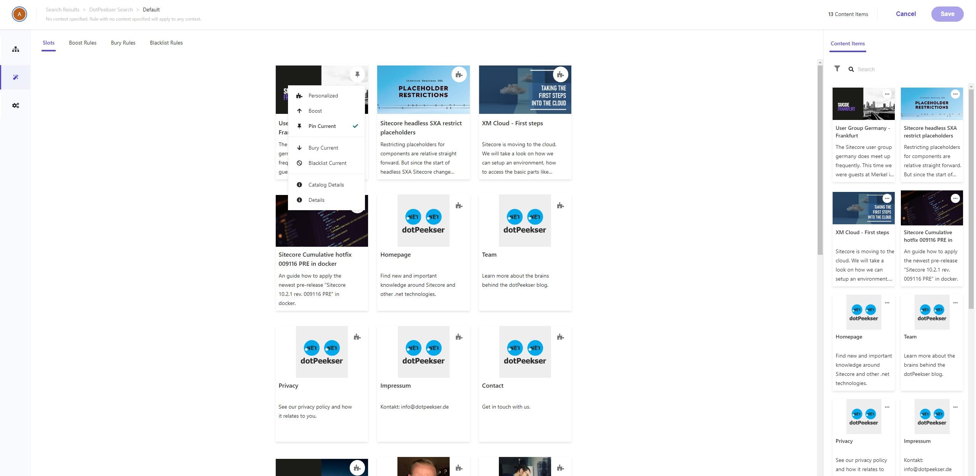The width and height of the screenshot is (976, 476).
Task: Click the user avatar A
Action: (19, 14)
